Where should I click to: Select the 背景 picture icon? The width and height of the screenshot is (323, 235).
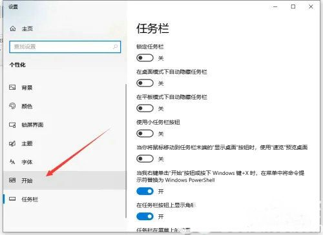(x=12, y=87)
